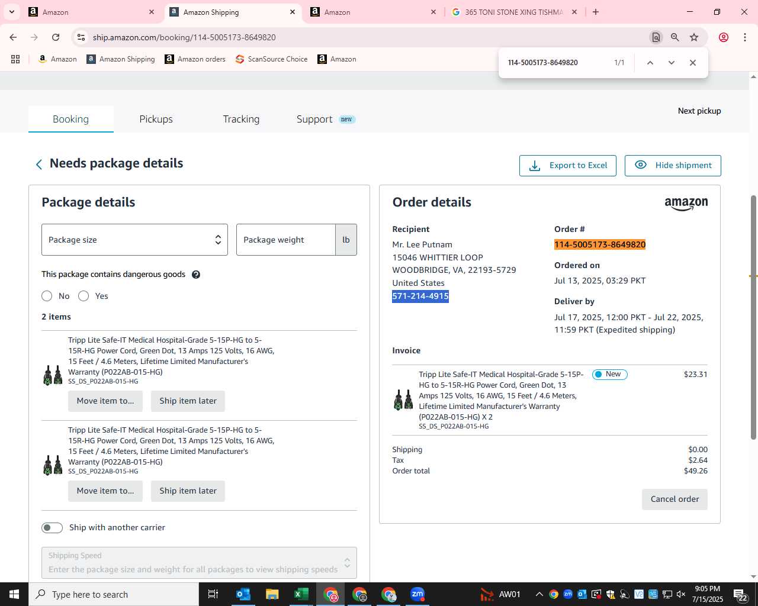
Task: Close the find-in-page bar
Action: [693, 63]
